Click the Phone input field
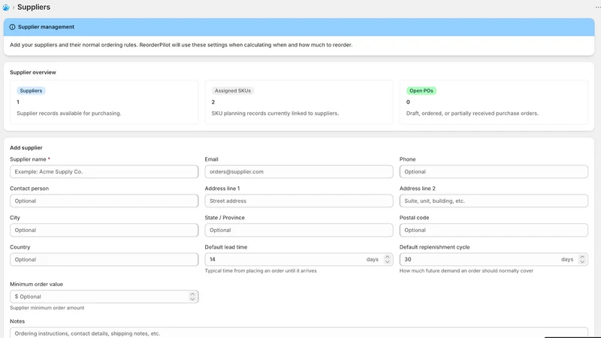Image resolution: width=601 pixels, height=338 pixels. point(494,172)
